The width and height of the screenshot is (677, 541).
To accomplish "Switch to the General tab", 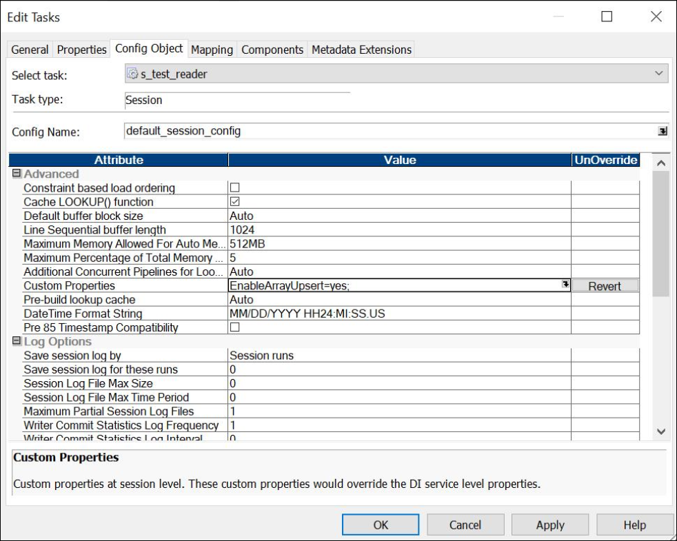I will [x=30, y=50].
